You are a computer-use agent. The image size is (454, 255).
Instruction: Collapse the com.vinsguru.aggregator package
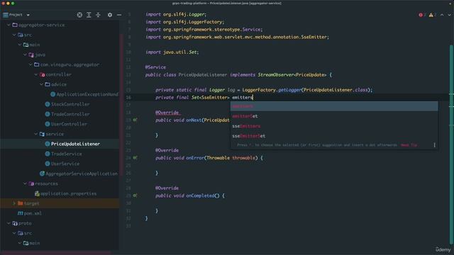[31, 64]
